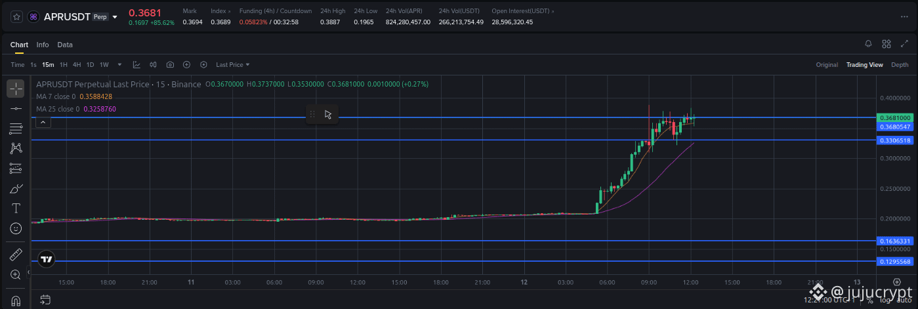The width and height of the screenshot is (918, 309).
Task: Open the Data tab
Action: tap(65, 45)
